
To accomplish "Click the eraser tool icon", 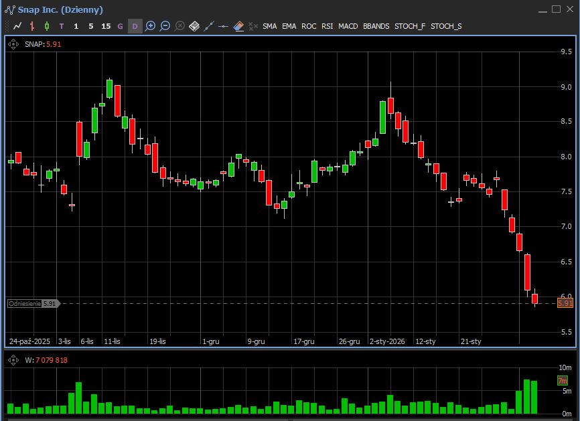I will (x=238, y=26).
